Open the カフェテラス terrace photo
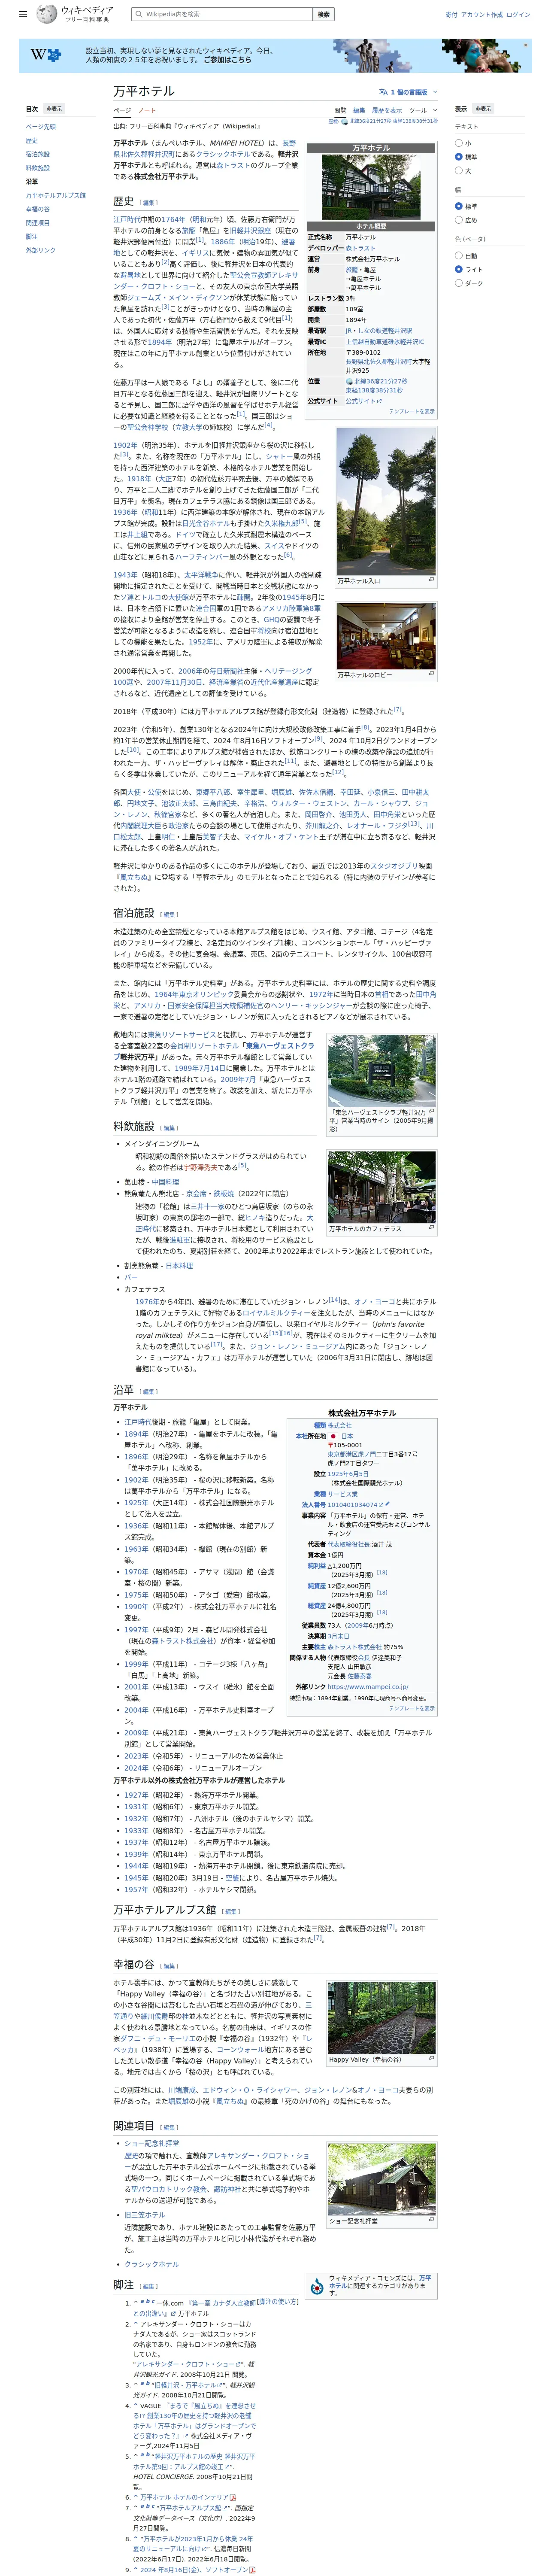The width and height of the screenshot is (551, 2576). [x=382, y=1187]
